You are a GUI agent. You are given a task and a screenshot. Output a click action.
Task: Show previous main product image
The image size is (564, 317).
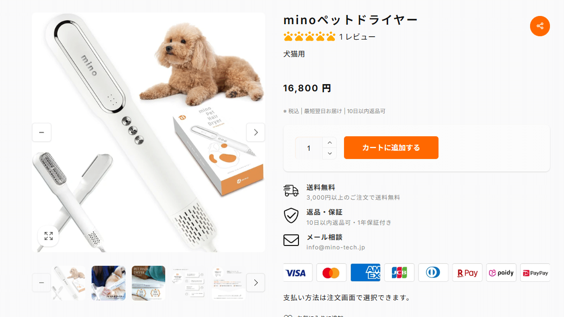click(x=42, y=132)
